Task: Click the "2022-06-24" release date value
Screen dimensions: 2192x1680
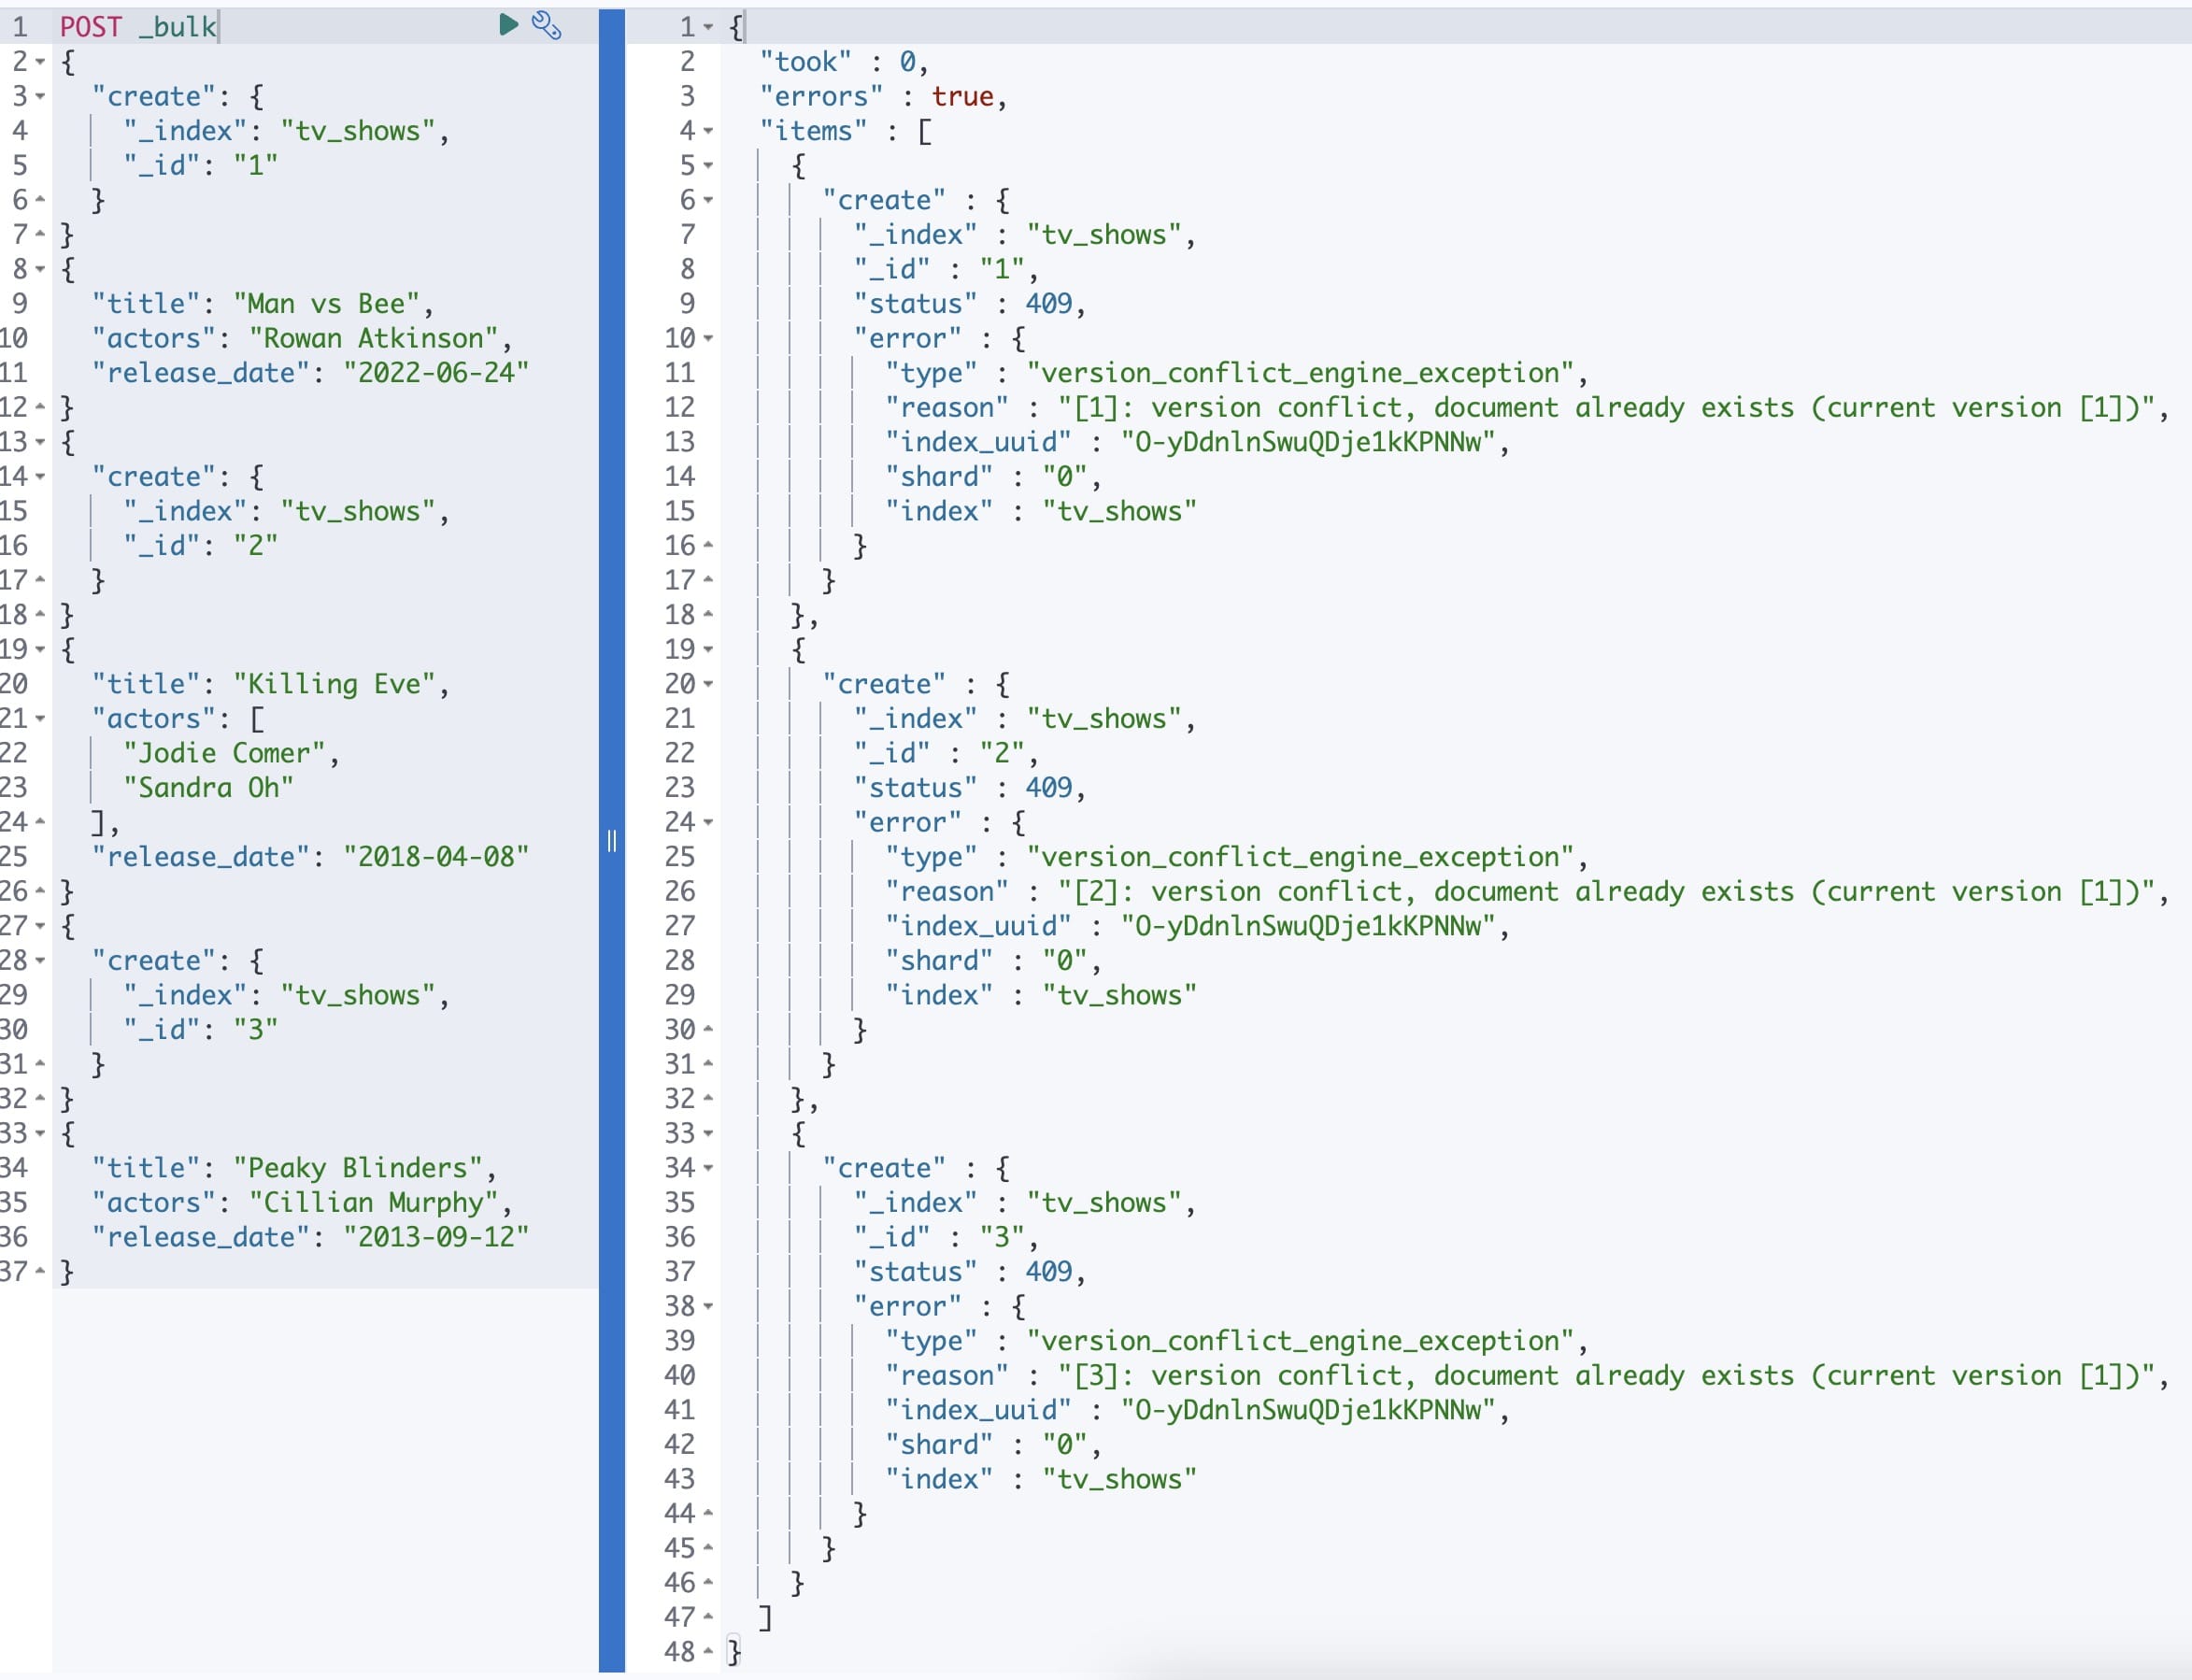Action: 436,373
